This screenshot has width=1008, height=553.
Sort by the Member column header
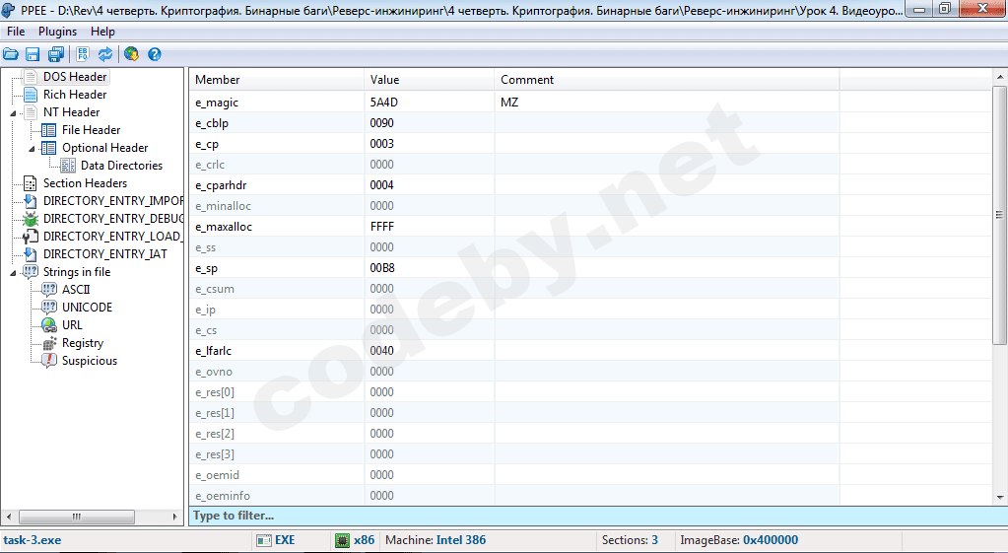coord(277,80)
